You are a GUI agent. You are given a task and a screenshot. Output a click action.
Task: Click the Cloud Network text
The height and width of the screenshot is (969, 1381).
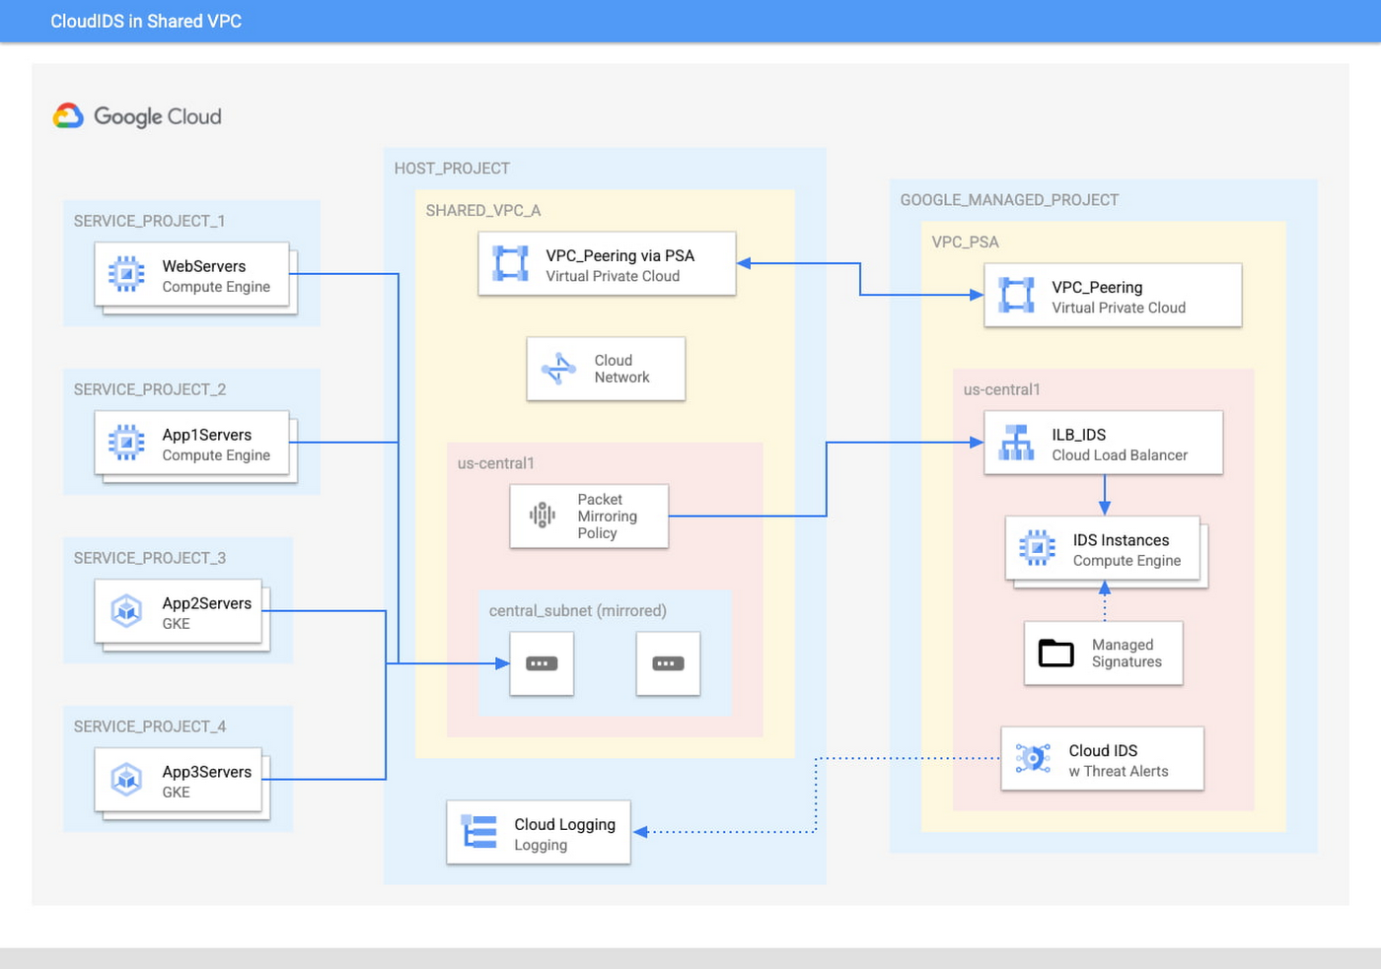[621, 369]
